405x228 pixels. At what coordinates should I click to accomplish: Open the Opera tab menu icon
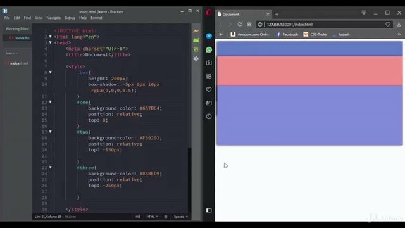[x=364, y=13]
